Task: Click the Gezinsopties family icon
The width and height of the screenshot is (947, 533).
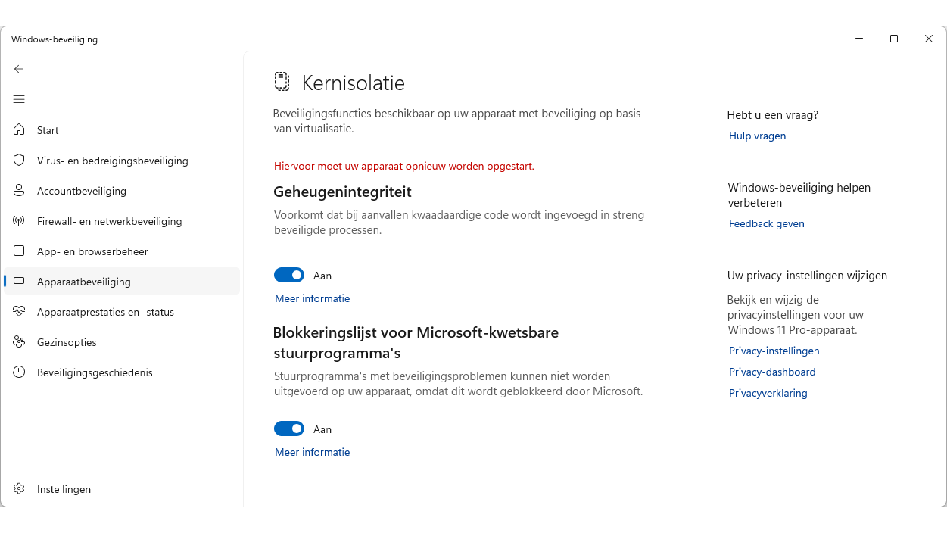Action: 19,342
